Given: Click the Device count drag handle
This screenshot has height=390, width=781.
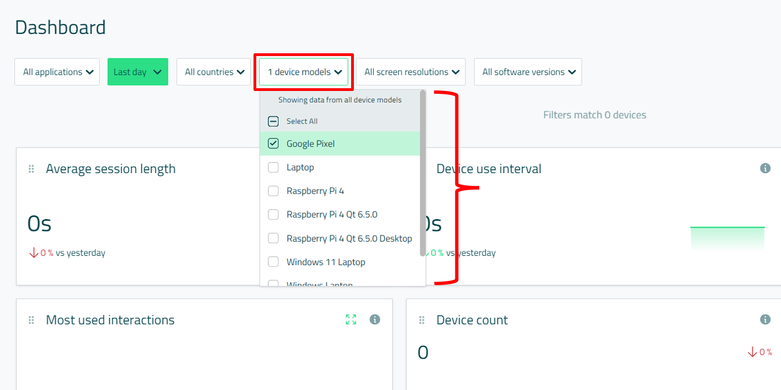Looking at the screenshot, I should pyautogui.click(x=422, y=320).
